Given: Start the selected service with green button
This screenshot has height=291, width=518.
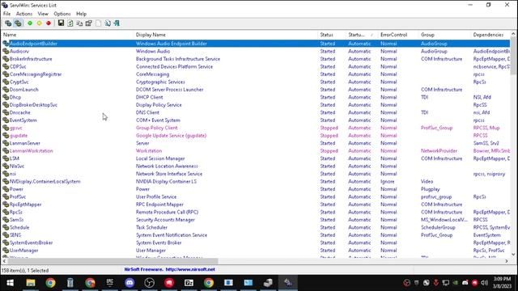Looking at the screenshot, I should 30,23.
